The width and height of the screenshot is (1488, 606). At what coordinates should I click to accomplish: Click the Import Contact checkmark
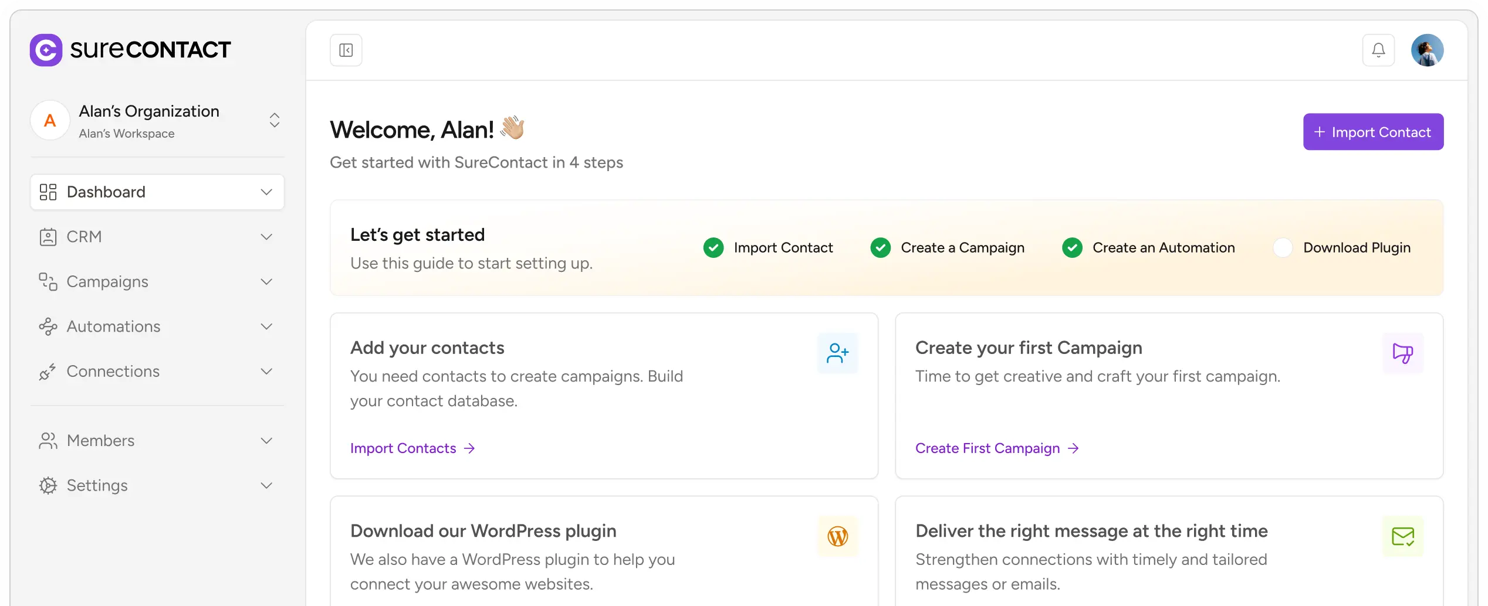pyautogui.click(x=713, y=247)
